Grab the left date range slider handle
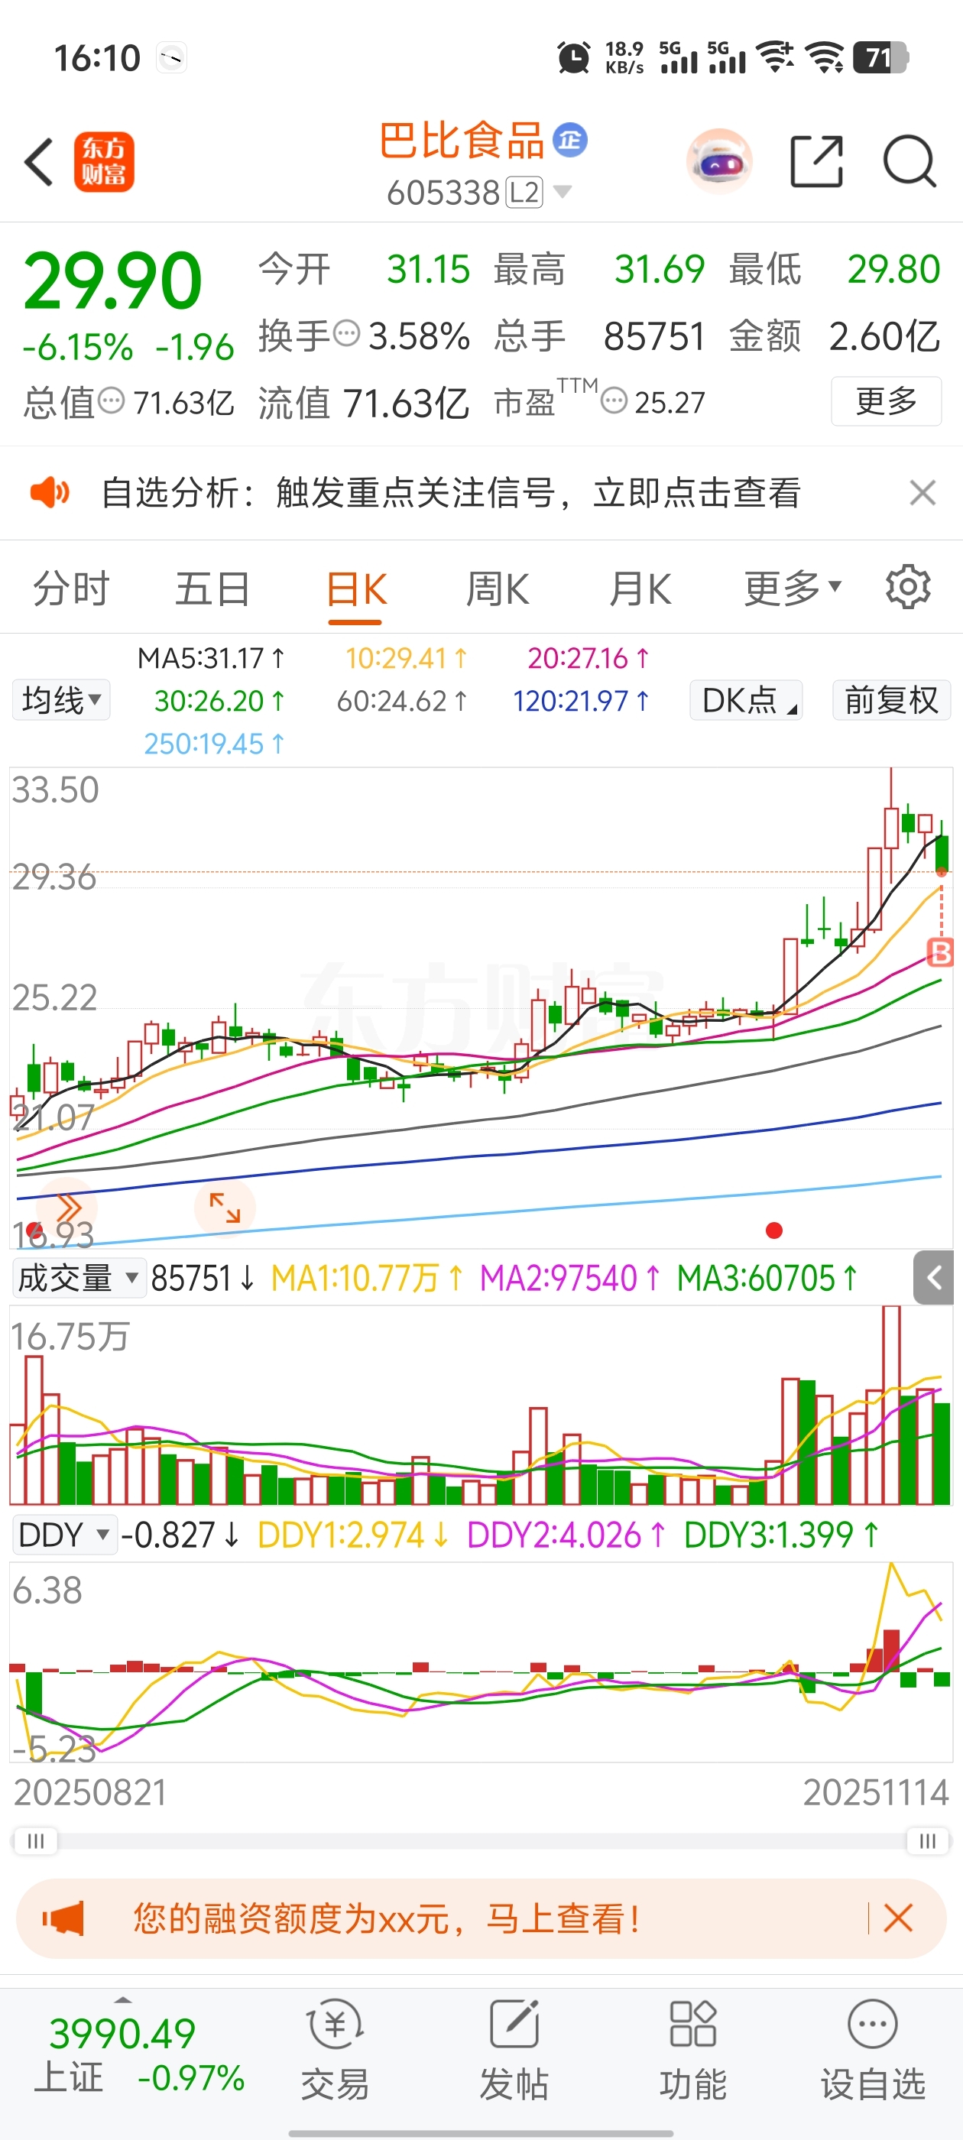This screenshot has width=963, height=2140. (x=36, y=1841)
